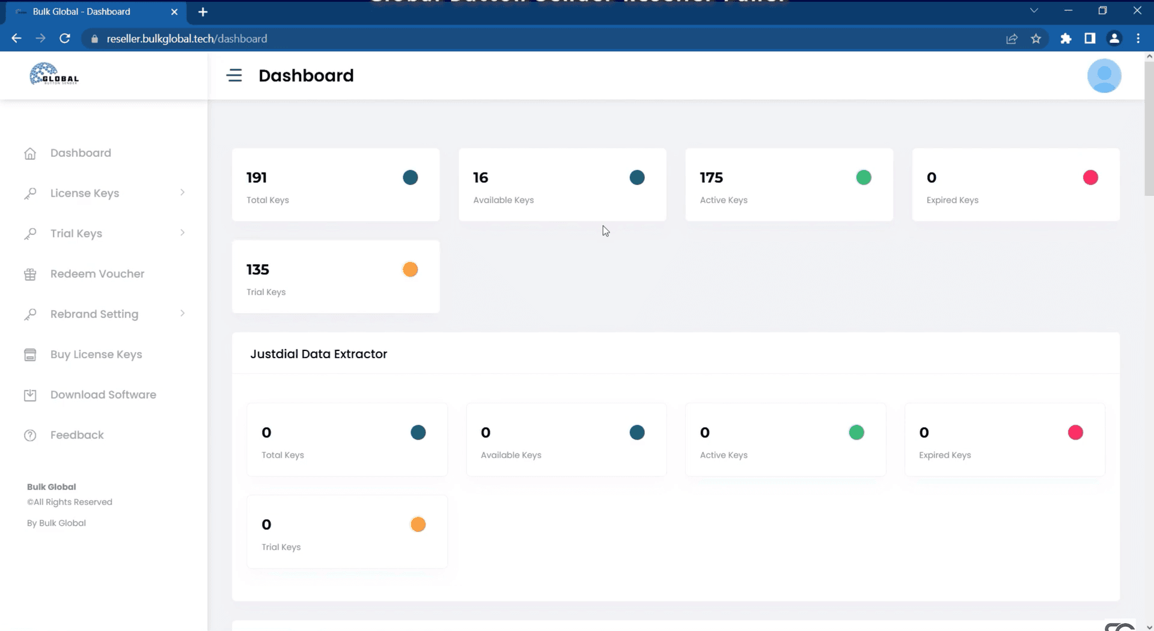Screen dimensions: 1154x631
Task: Share this page via share icon
Action: pyautogui.click(x=1012, y=38)
